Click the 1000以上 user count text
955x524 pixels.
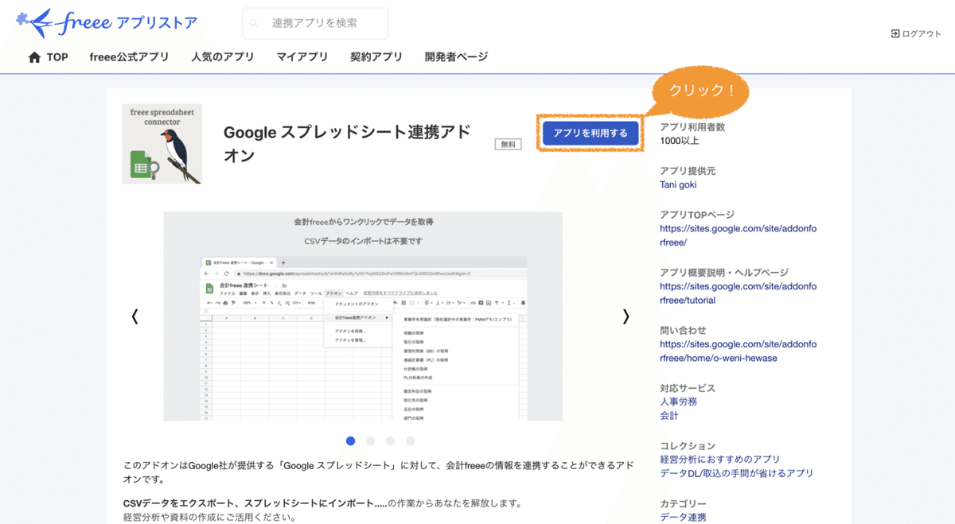click(680, 141)
